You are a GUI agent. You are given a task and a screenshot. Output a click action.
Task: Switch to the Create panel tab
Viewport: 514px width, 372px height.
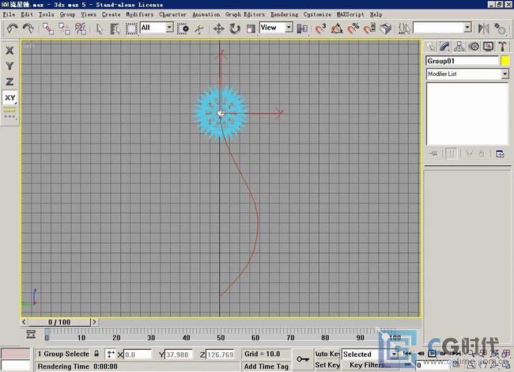coord(431,47)
